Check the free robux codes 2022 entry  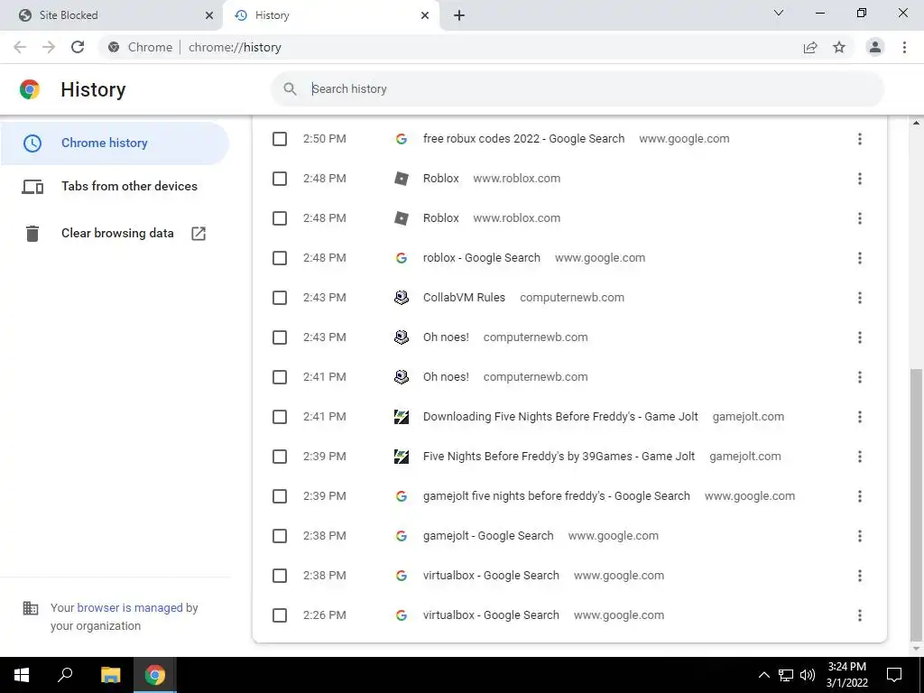pyautogui.click(x=280, y=139)
